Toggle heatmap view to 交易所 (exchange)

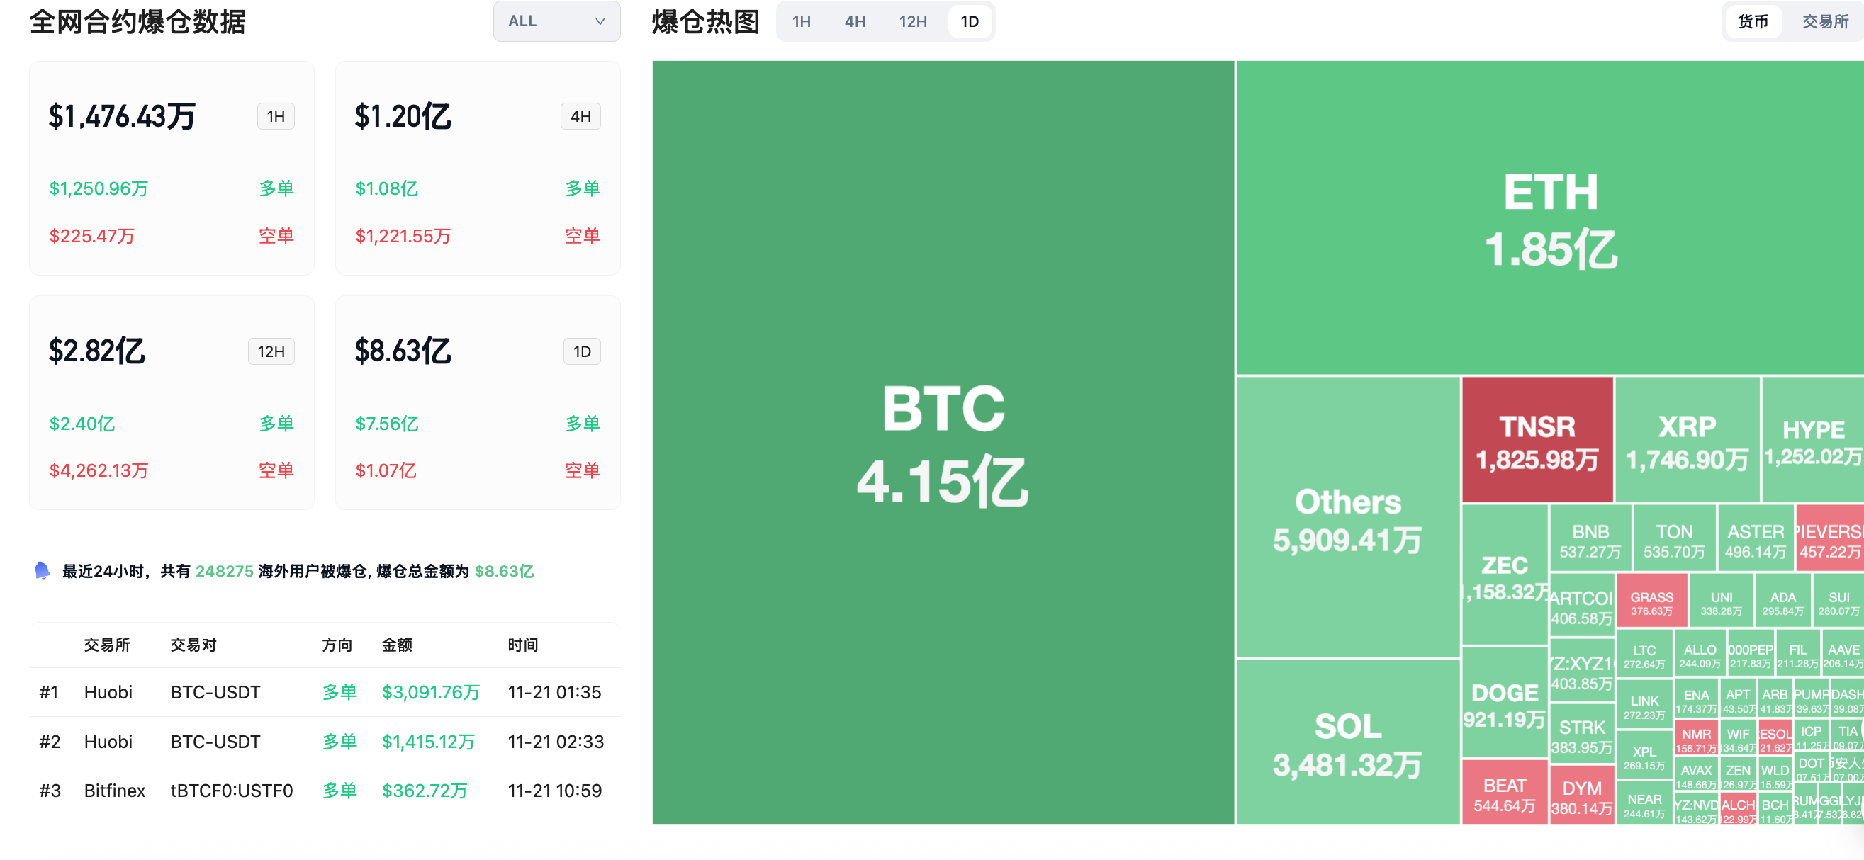(1824, 22)
